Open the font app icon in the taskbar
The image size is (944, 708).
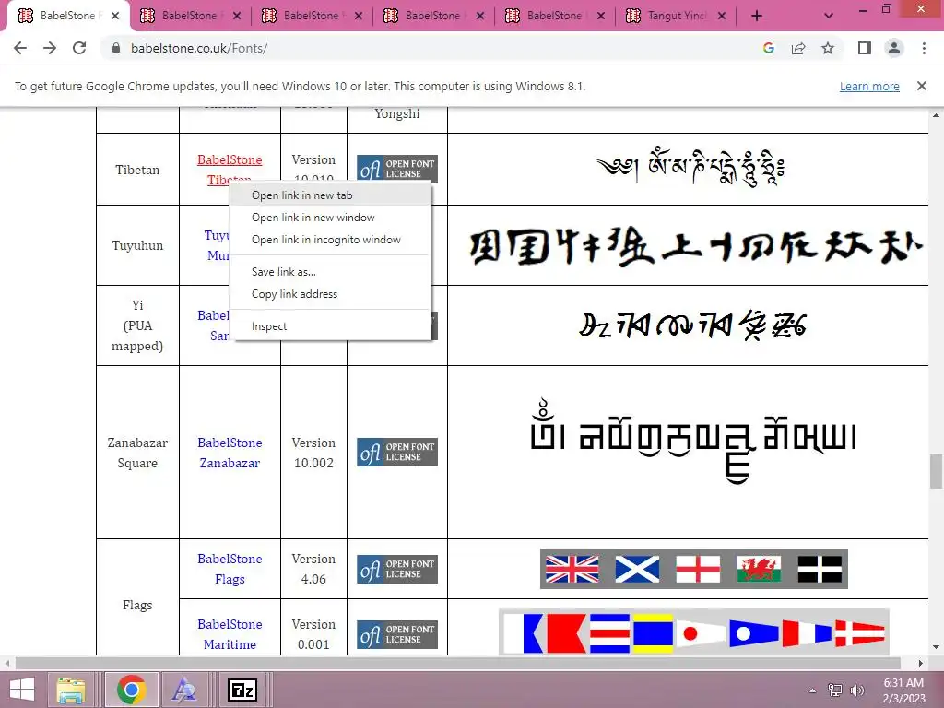tap(184, 690)
